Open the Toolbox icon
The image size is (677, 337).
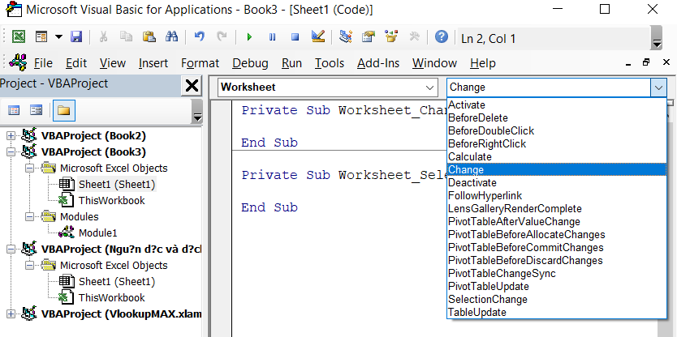[x=414, y=37]
